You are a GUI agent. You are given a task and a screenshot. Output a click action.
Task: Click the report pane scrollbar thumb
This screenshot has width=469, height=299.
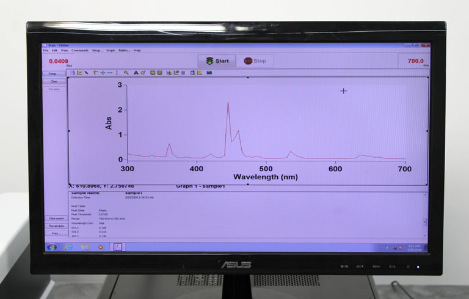[x=425, y=222]
